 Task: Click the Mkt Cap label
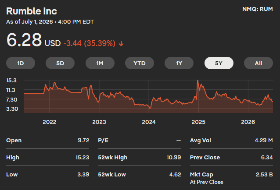coord(201,174)
